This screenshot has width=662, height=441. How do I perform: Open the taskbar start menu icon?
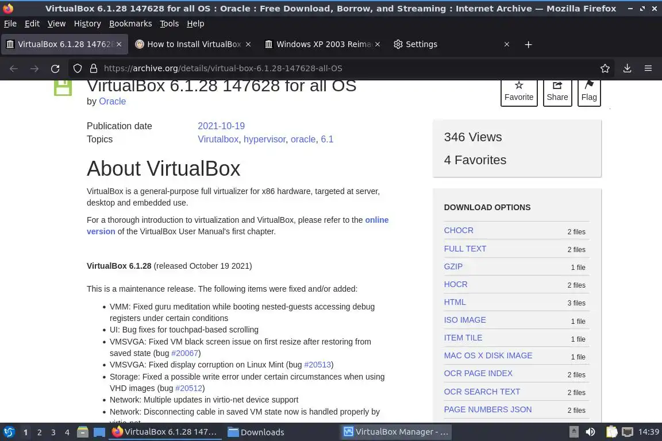[x=9, y=432]
